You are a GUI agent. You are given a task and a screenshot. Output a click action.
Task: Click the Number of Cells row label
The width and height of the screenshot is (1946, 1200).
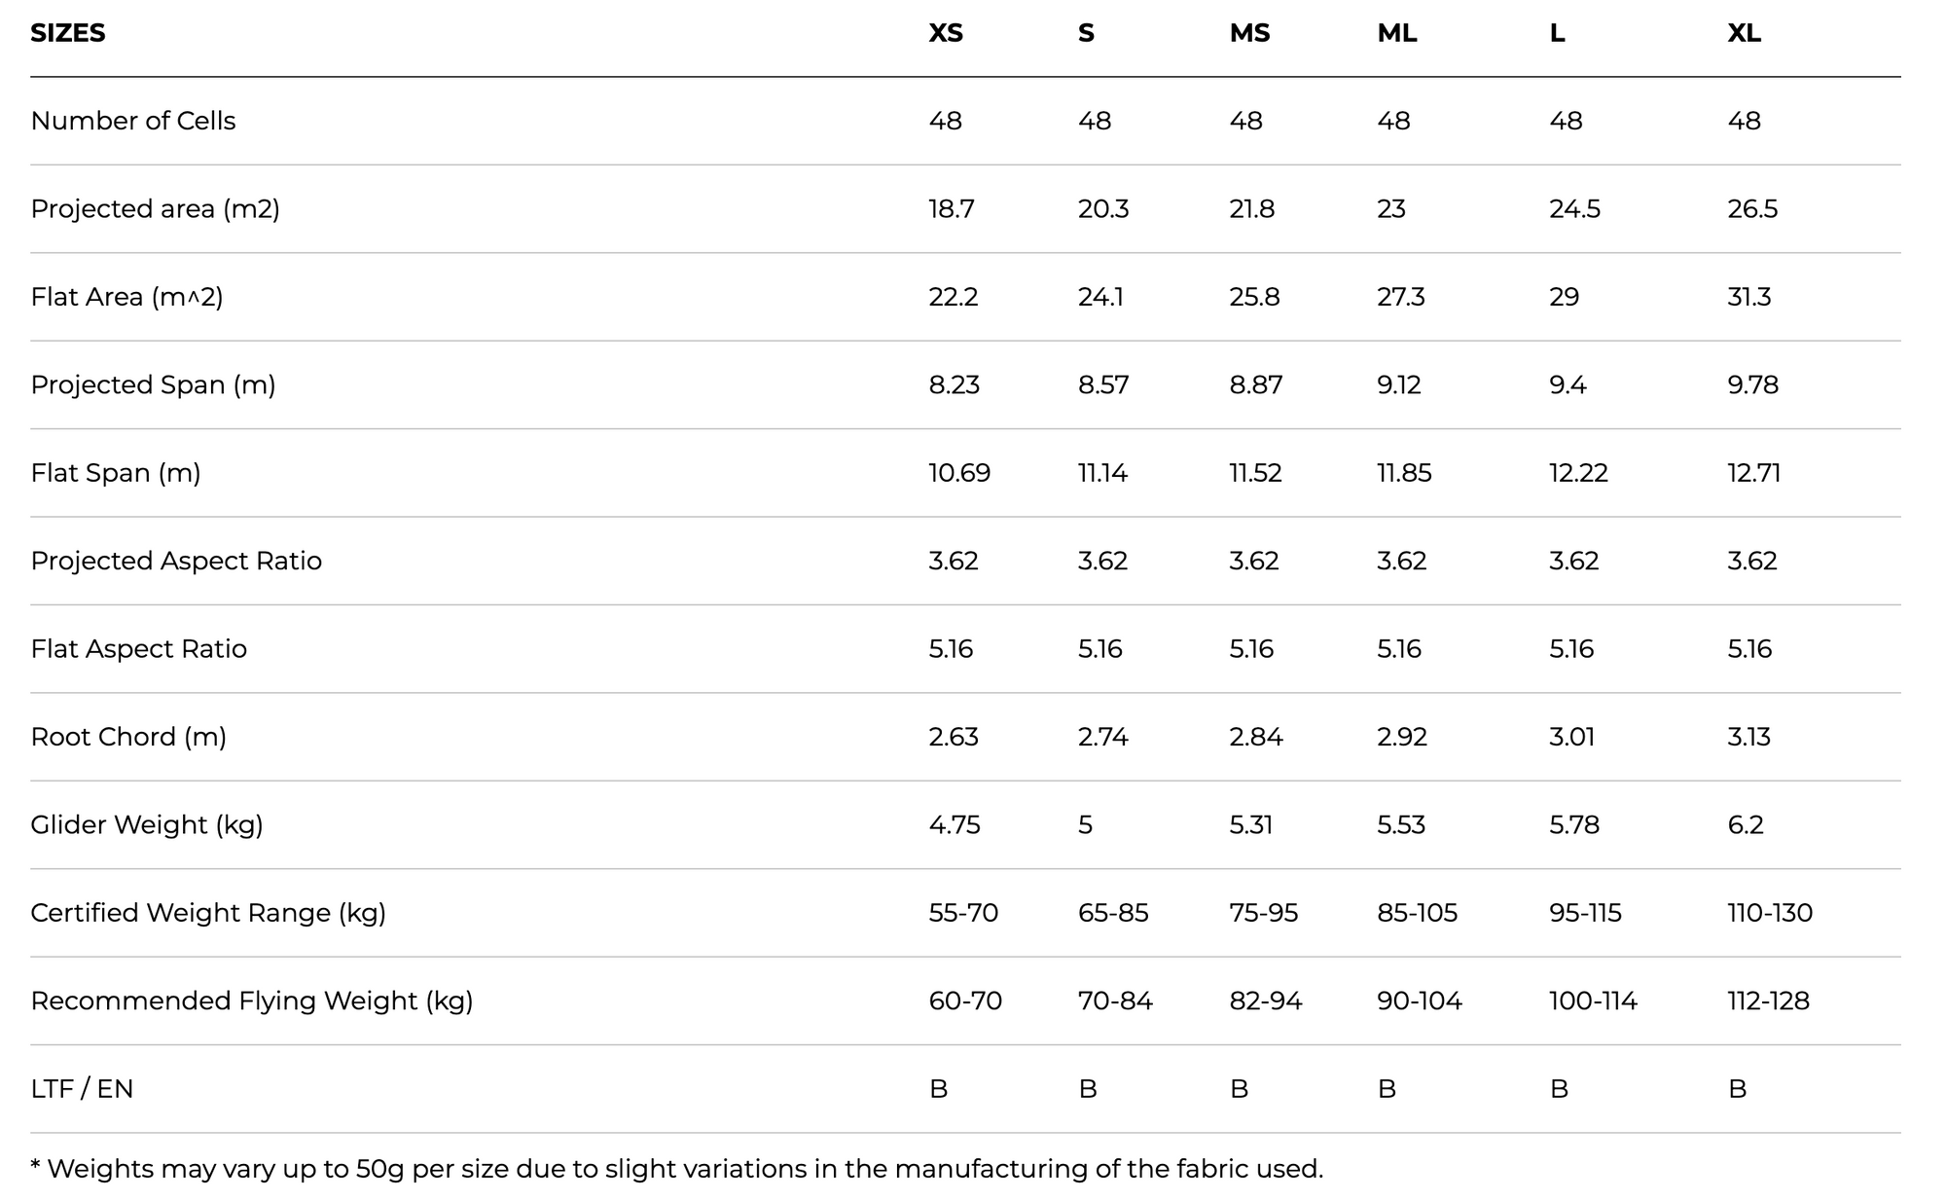click(133, 121)
